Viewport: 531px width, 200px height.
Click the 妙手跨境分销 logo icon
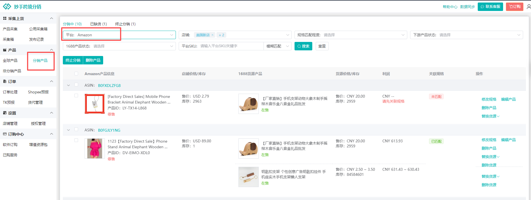(x=7, y=6)
